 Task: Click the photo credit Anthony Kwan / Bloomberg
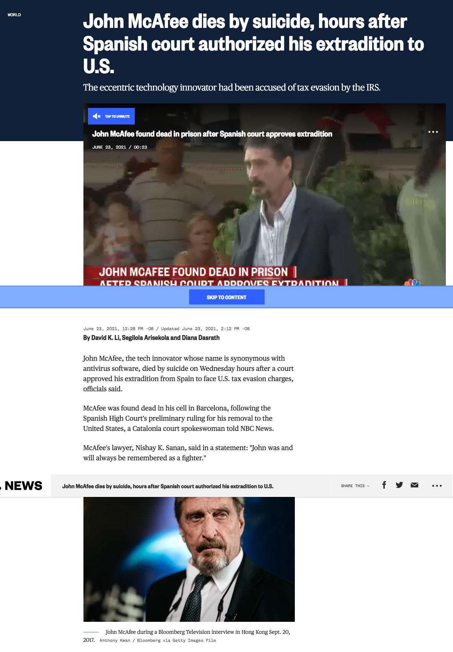tap(158, 640)
